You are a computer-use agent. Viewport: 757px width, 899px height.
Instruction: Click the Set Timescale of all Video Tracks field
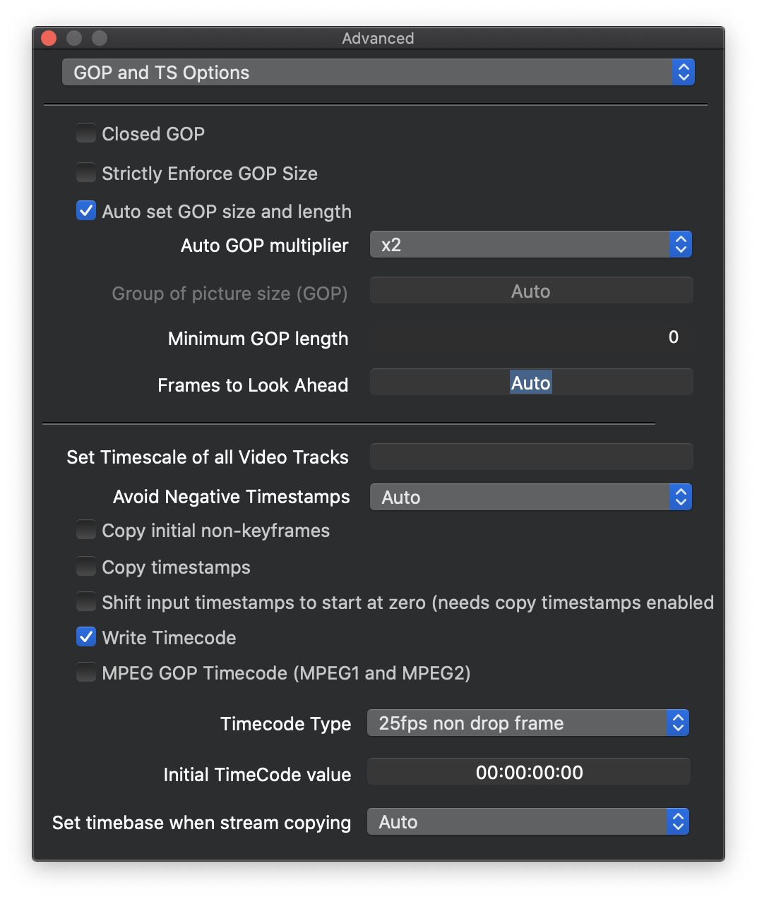point(531,457)
